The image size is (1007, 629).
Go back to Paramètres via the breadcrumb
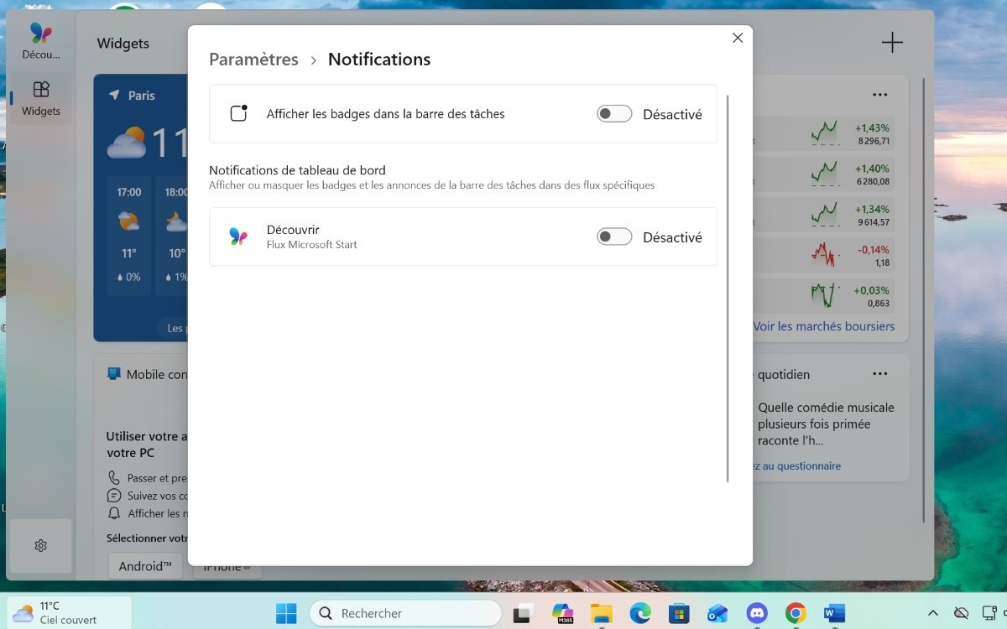(x=253, y=59)
